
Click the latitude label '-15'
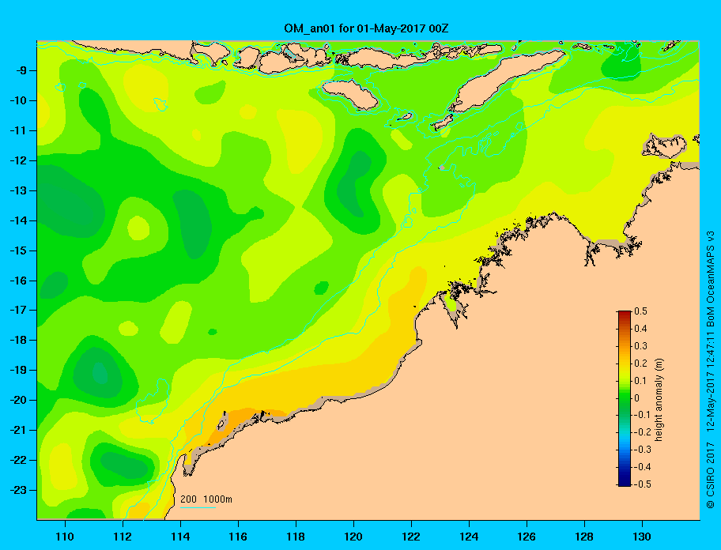pos(18,251)
